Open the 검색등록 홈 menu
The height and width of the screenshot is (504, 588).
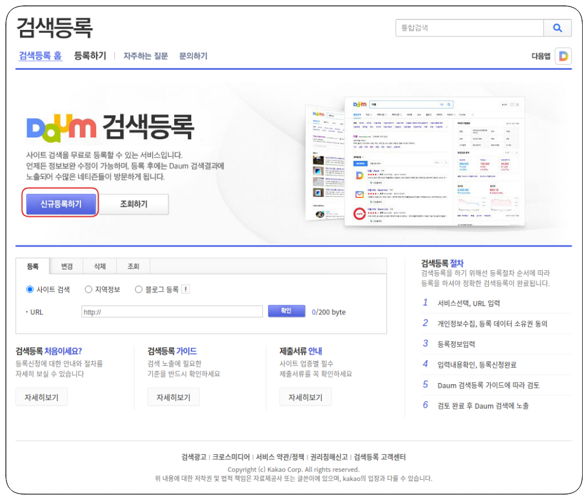[40, 56]
